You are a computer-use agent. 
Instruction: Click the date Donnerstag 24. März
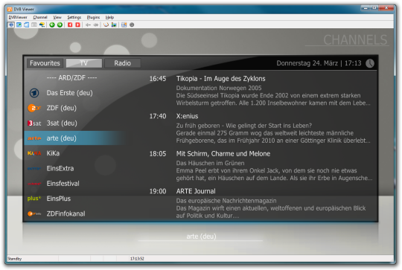pos(307,63)
